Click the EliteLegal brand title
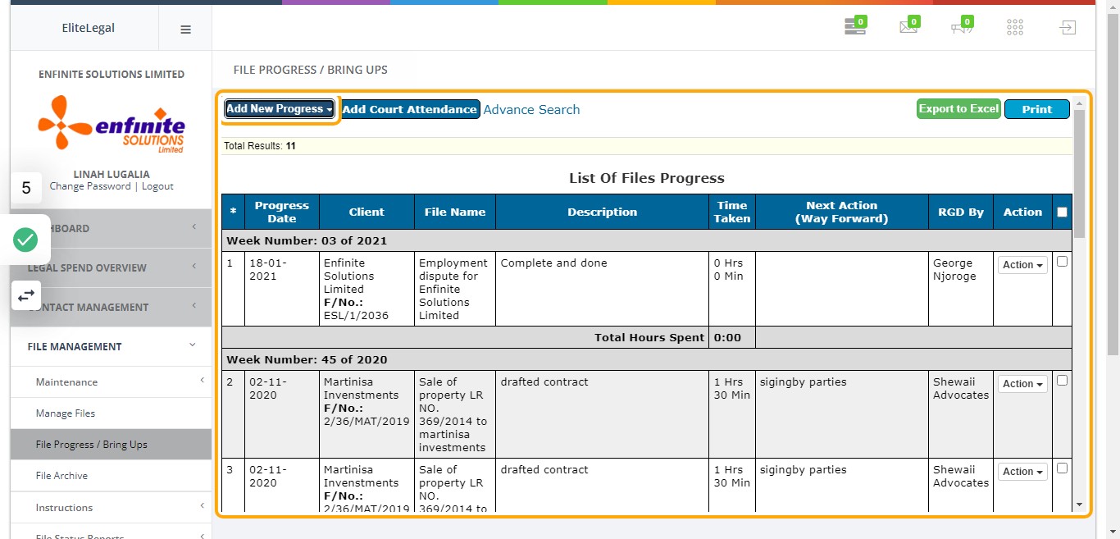This screenshot has width=1120, height=539. [x=89, y=28]
